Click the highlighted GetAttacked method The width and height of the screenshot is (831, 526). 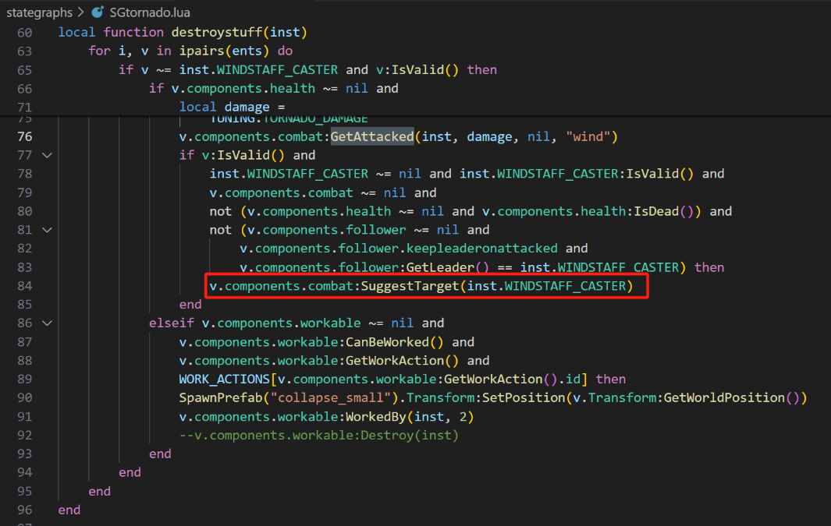click(x=372, y=136)
